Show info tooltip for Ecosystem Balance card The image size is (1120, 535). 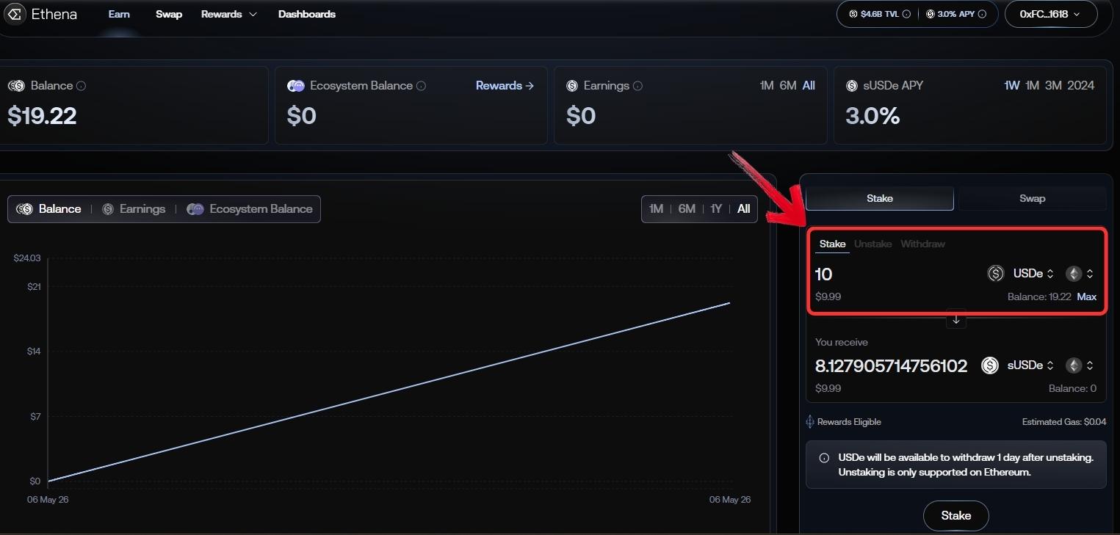[421, 86]
